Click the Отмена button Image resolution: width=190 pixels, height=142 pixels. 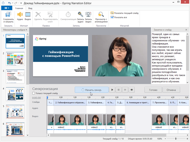171,90
